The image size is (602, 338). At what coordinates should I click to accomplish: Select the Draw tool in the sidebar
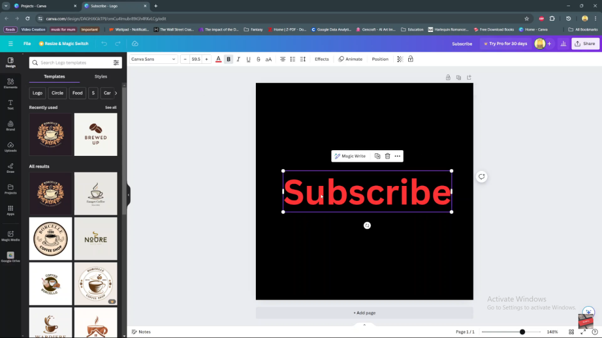click(x=10, y=168)
